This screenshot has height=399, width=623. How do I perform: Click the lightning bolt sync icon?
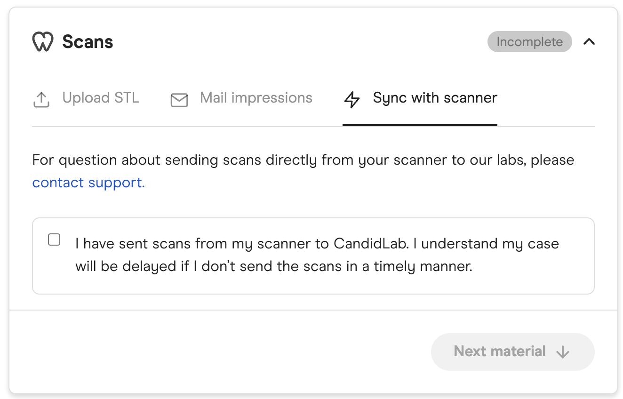point(352,99)
